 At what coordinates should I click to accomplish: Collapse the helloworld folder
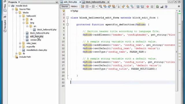point(20,16)
